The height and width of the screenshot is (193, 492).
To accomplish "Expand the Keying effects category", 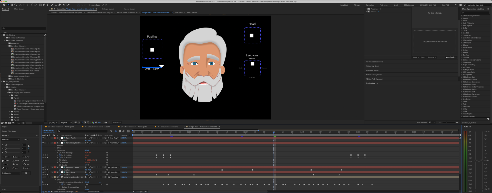I will (x=462, y=50).
